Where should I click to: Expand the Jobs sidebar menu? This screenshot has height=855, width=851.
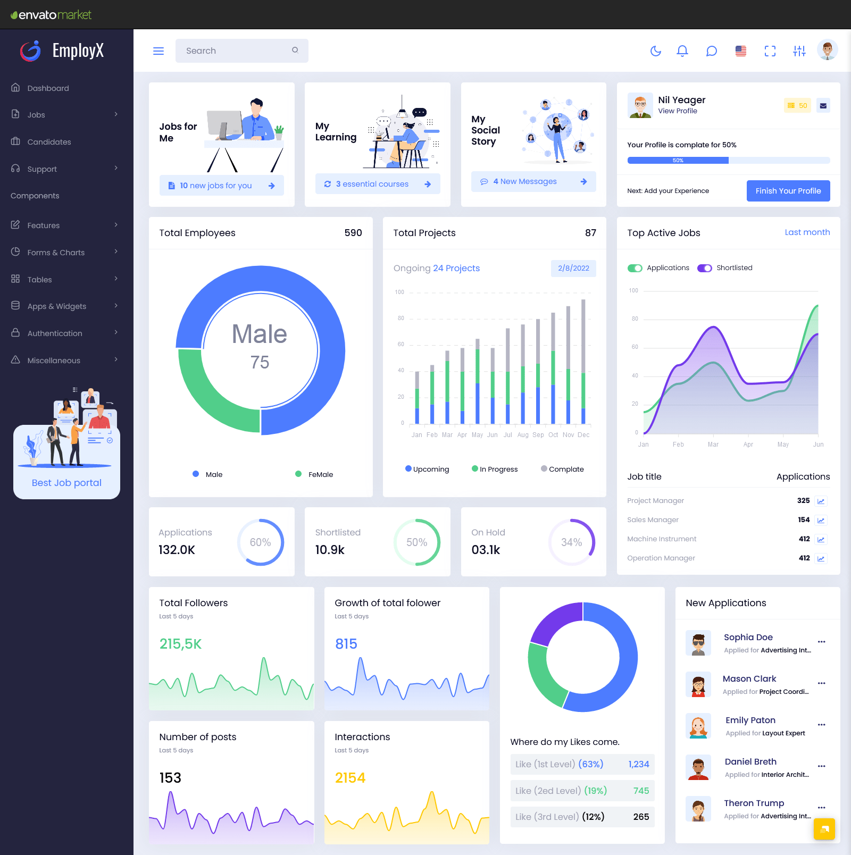36,114
